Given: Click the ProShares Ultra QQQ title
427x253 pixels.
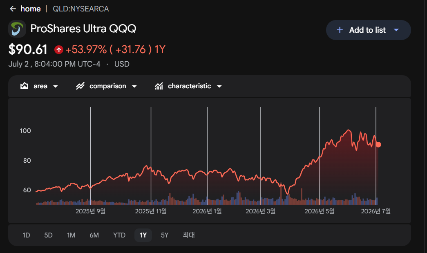Looking at the screenshot, I should 83,29.
